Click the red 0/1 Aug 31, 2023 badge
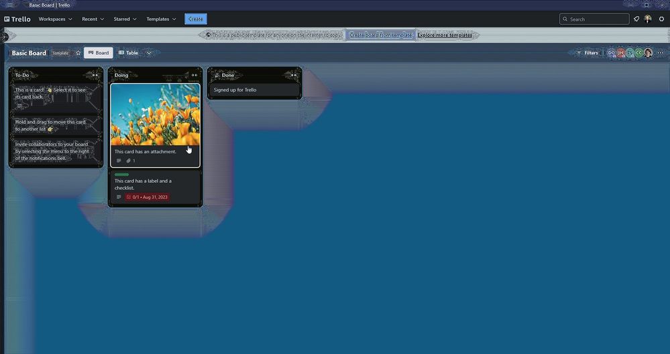This screenshot has height=354, width=670. coord(147,197)
